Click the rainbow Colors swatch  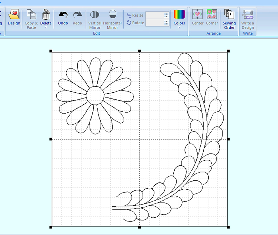click(179, 14)
